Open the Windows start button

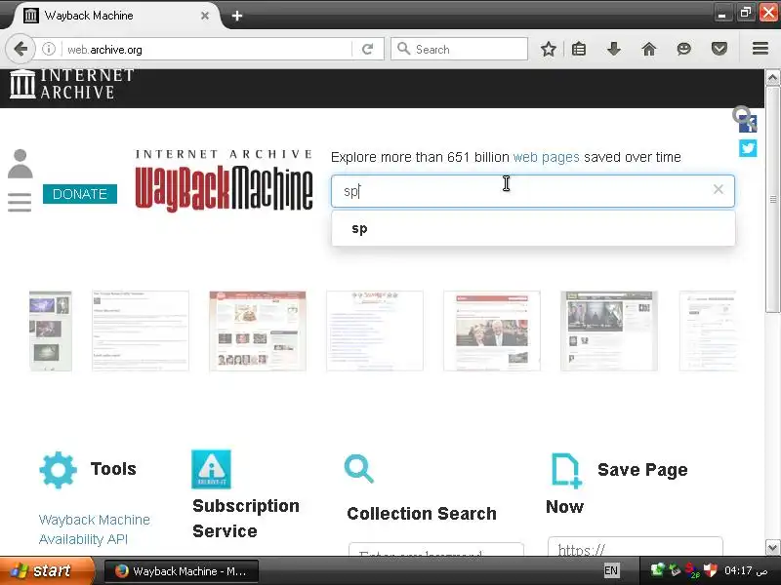tap(46, 570)
